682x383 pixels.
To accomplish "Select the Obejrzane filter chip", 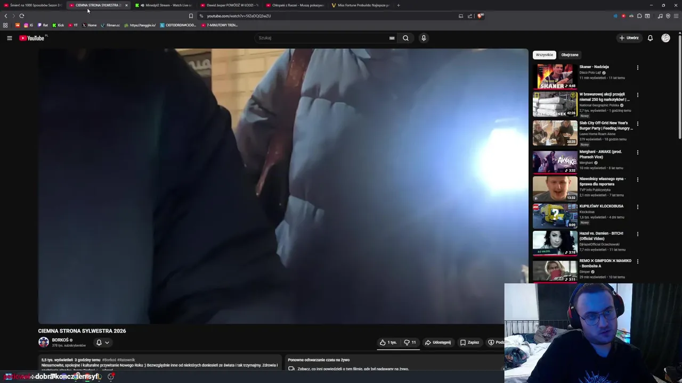I will point(570,55).
